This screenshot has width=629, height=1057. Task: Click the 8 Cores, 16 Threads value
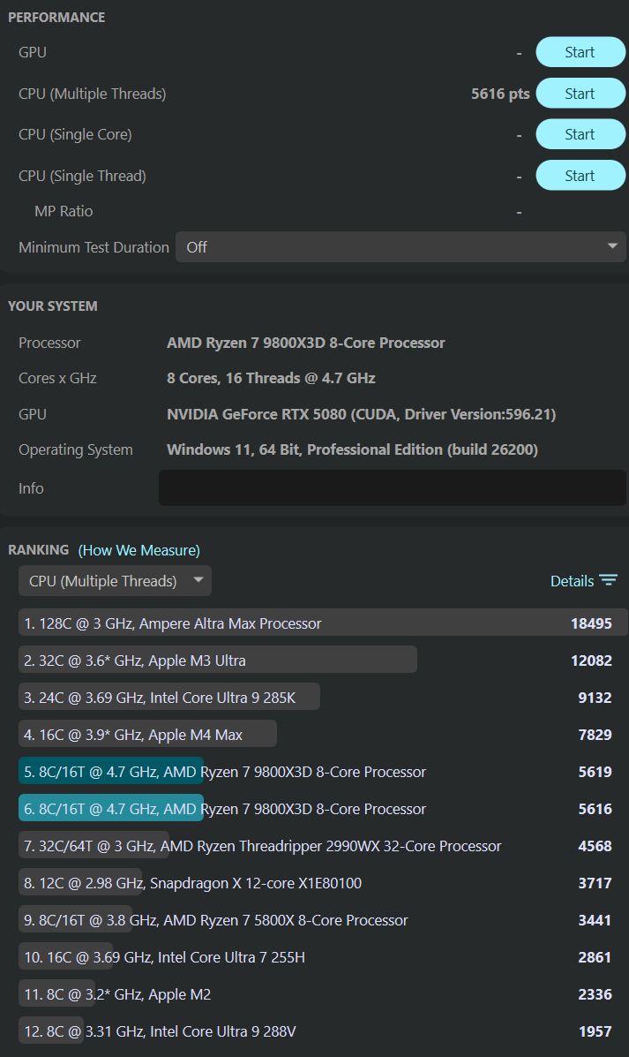pyautogui.click(x=271, y=378)
